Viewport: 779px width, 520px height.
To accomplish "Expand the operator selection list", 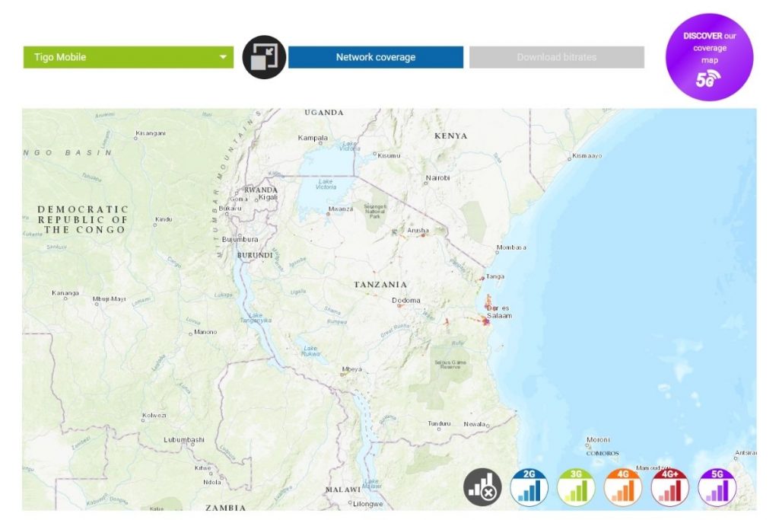I will point(222,56).
